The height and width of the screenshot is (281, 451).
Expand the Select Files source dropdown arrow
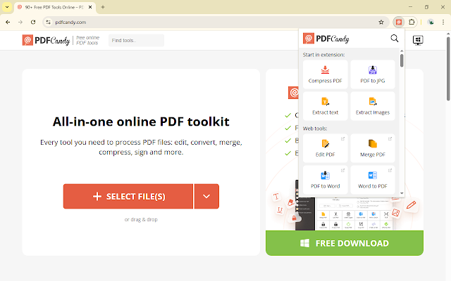206,197
